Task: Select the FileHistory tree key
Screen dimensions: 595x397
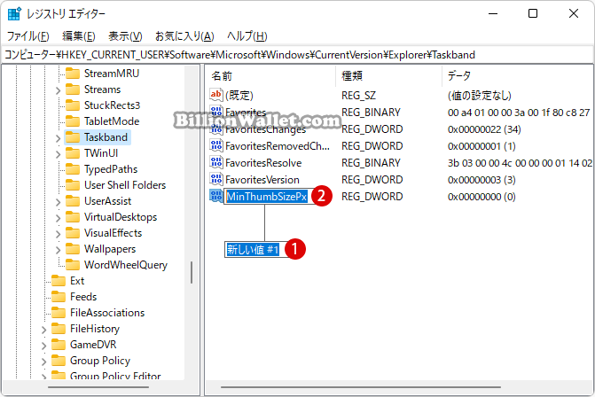Action: tap(95, 329)
